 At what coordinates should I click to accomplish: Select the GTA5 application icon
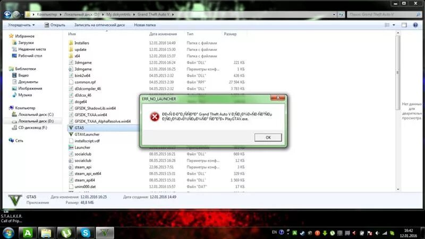[71, 127]
